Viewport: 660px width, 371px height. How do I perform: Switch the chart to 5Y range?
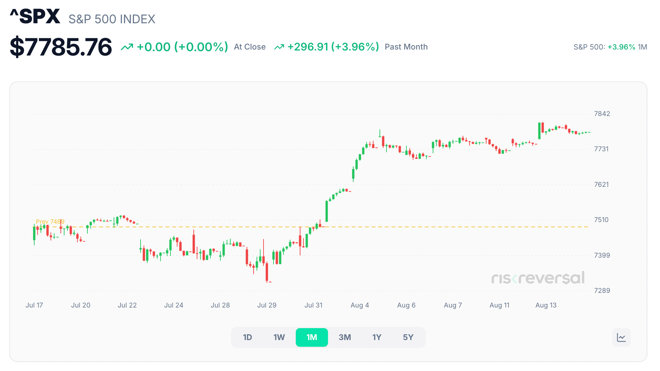408,337
